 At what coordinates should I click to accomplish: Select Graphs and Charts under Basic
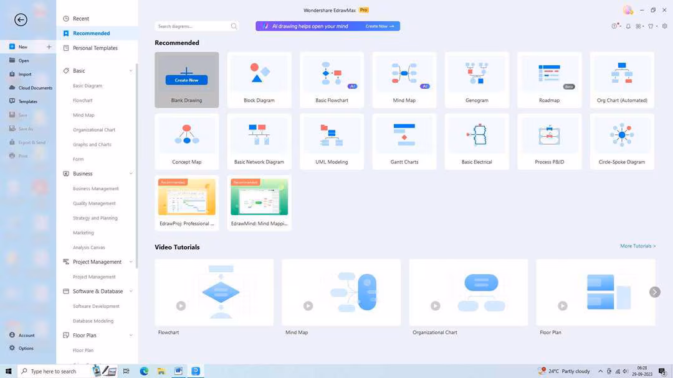pyautogui.click(x=92, y=144)
